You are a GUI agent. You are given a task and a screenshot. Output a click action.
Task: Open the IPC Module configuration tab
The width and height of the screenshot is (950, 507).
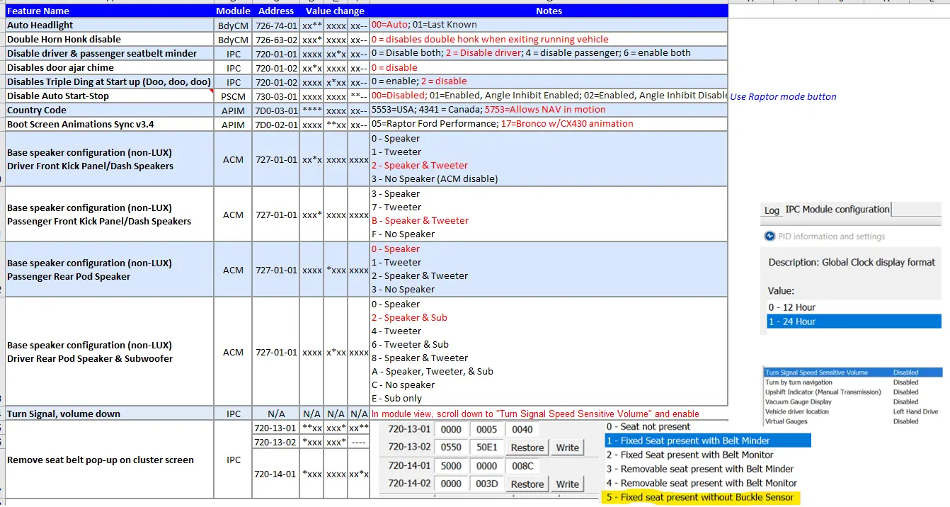click(837, 210)
